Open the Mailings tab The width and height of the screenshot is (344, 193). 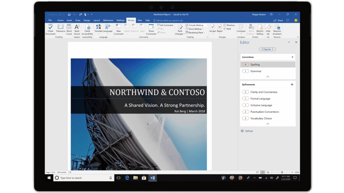coord(120,20)
